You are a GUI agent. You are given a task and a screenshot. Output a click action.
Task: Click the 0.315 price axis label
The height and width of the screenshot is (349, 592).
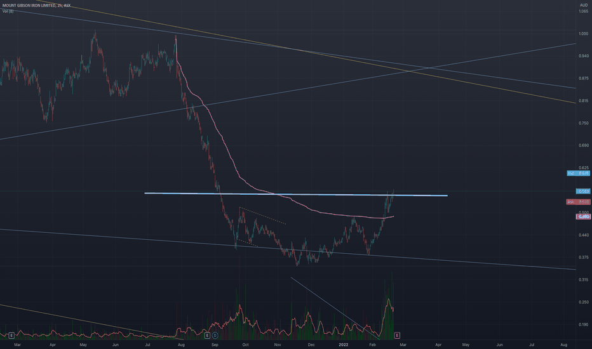(x=583, y=280)
